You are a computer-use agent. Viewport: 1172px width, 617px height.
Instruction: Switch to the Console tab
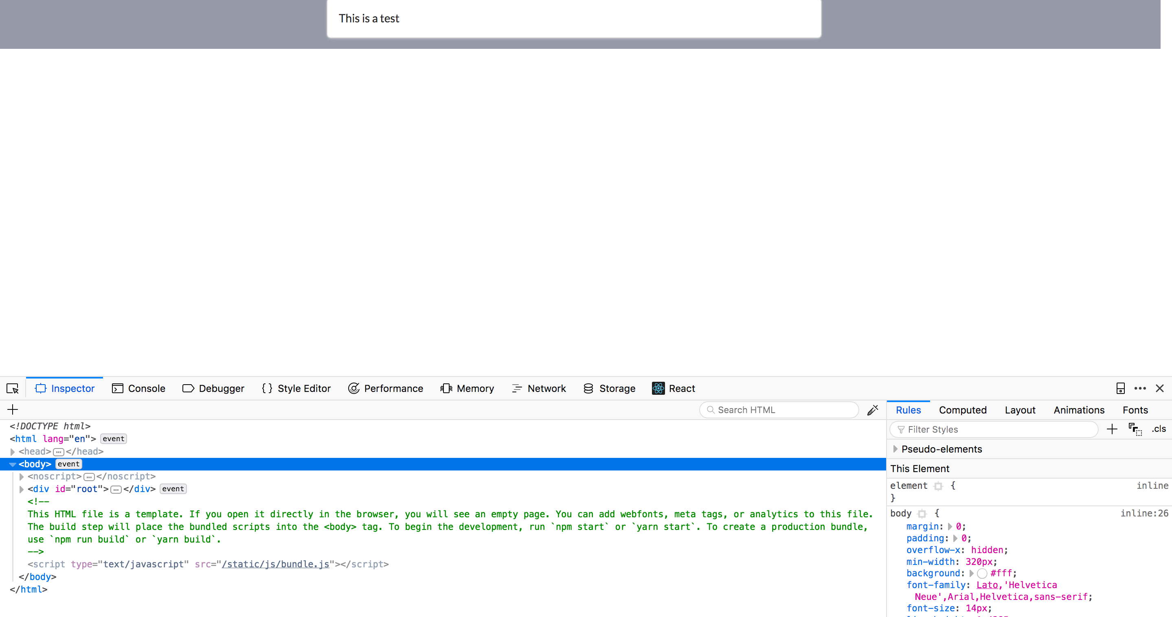click(x=139, y=388)
